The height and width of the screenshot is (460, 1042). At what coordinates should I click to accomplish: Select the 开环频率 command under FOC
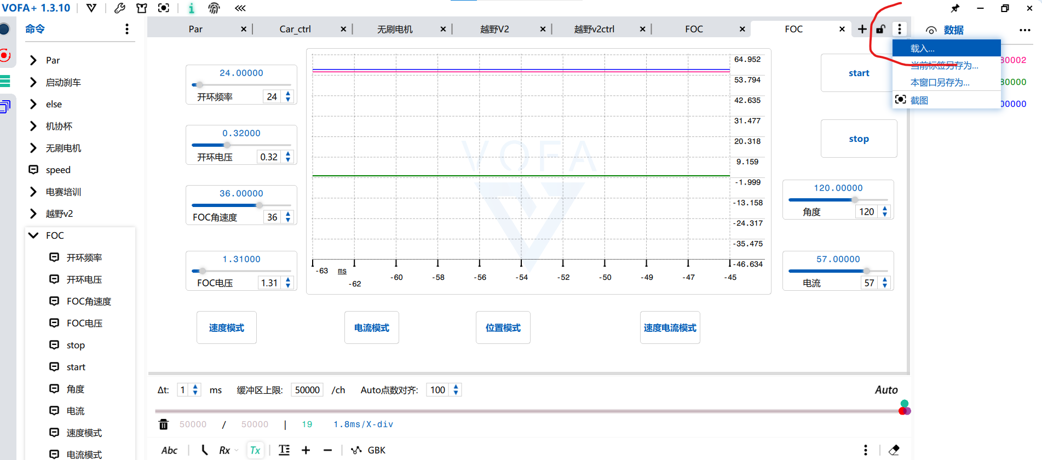pyautogui.click(x=84, y=257)
